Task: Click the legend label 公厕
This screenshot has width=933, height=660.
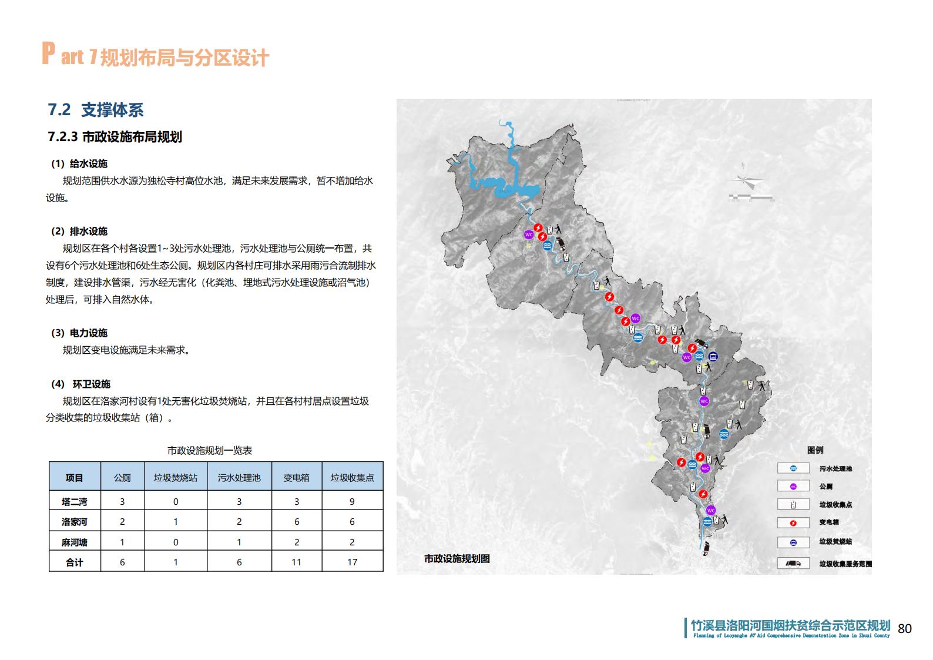Action: (826, 487)
